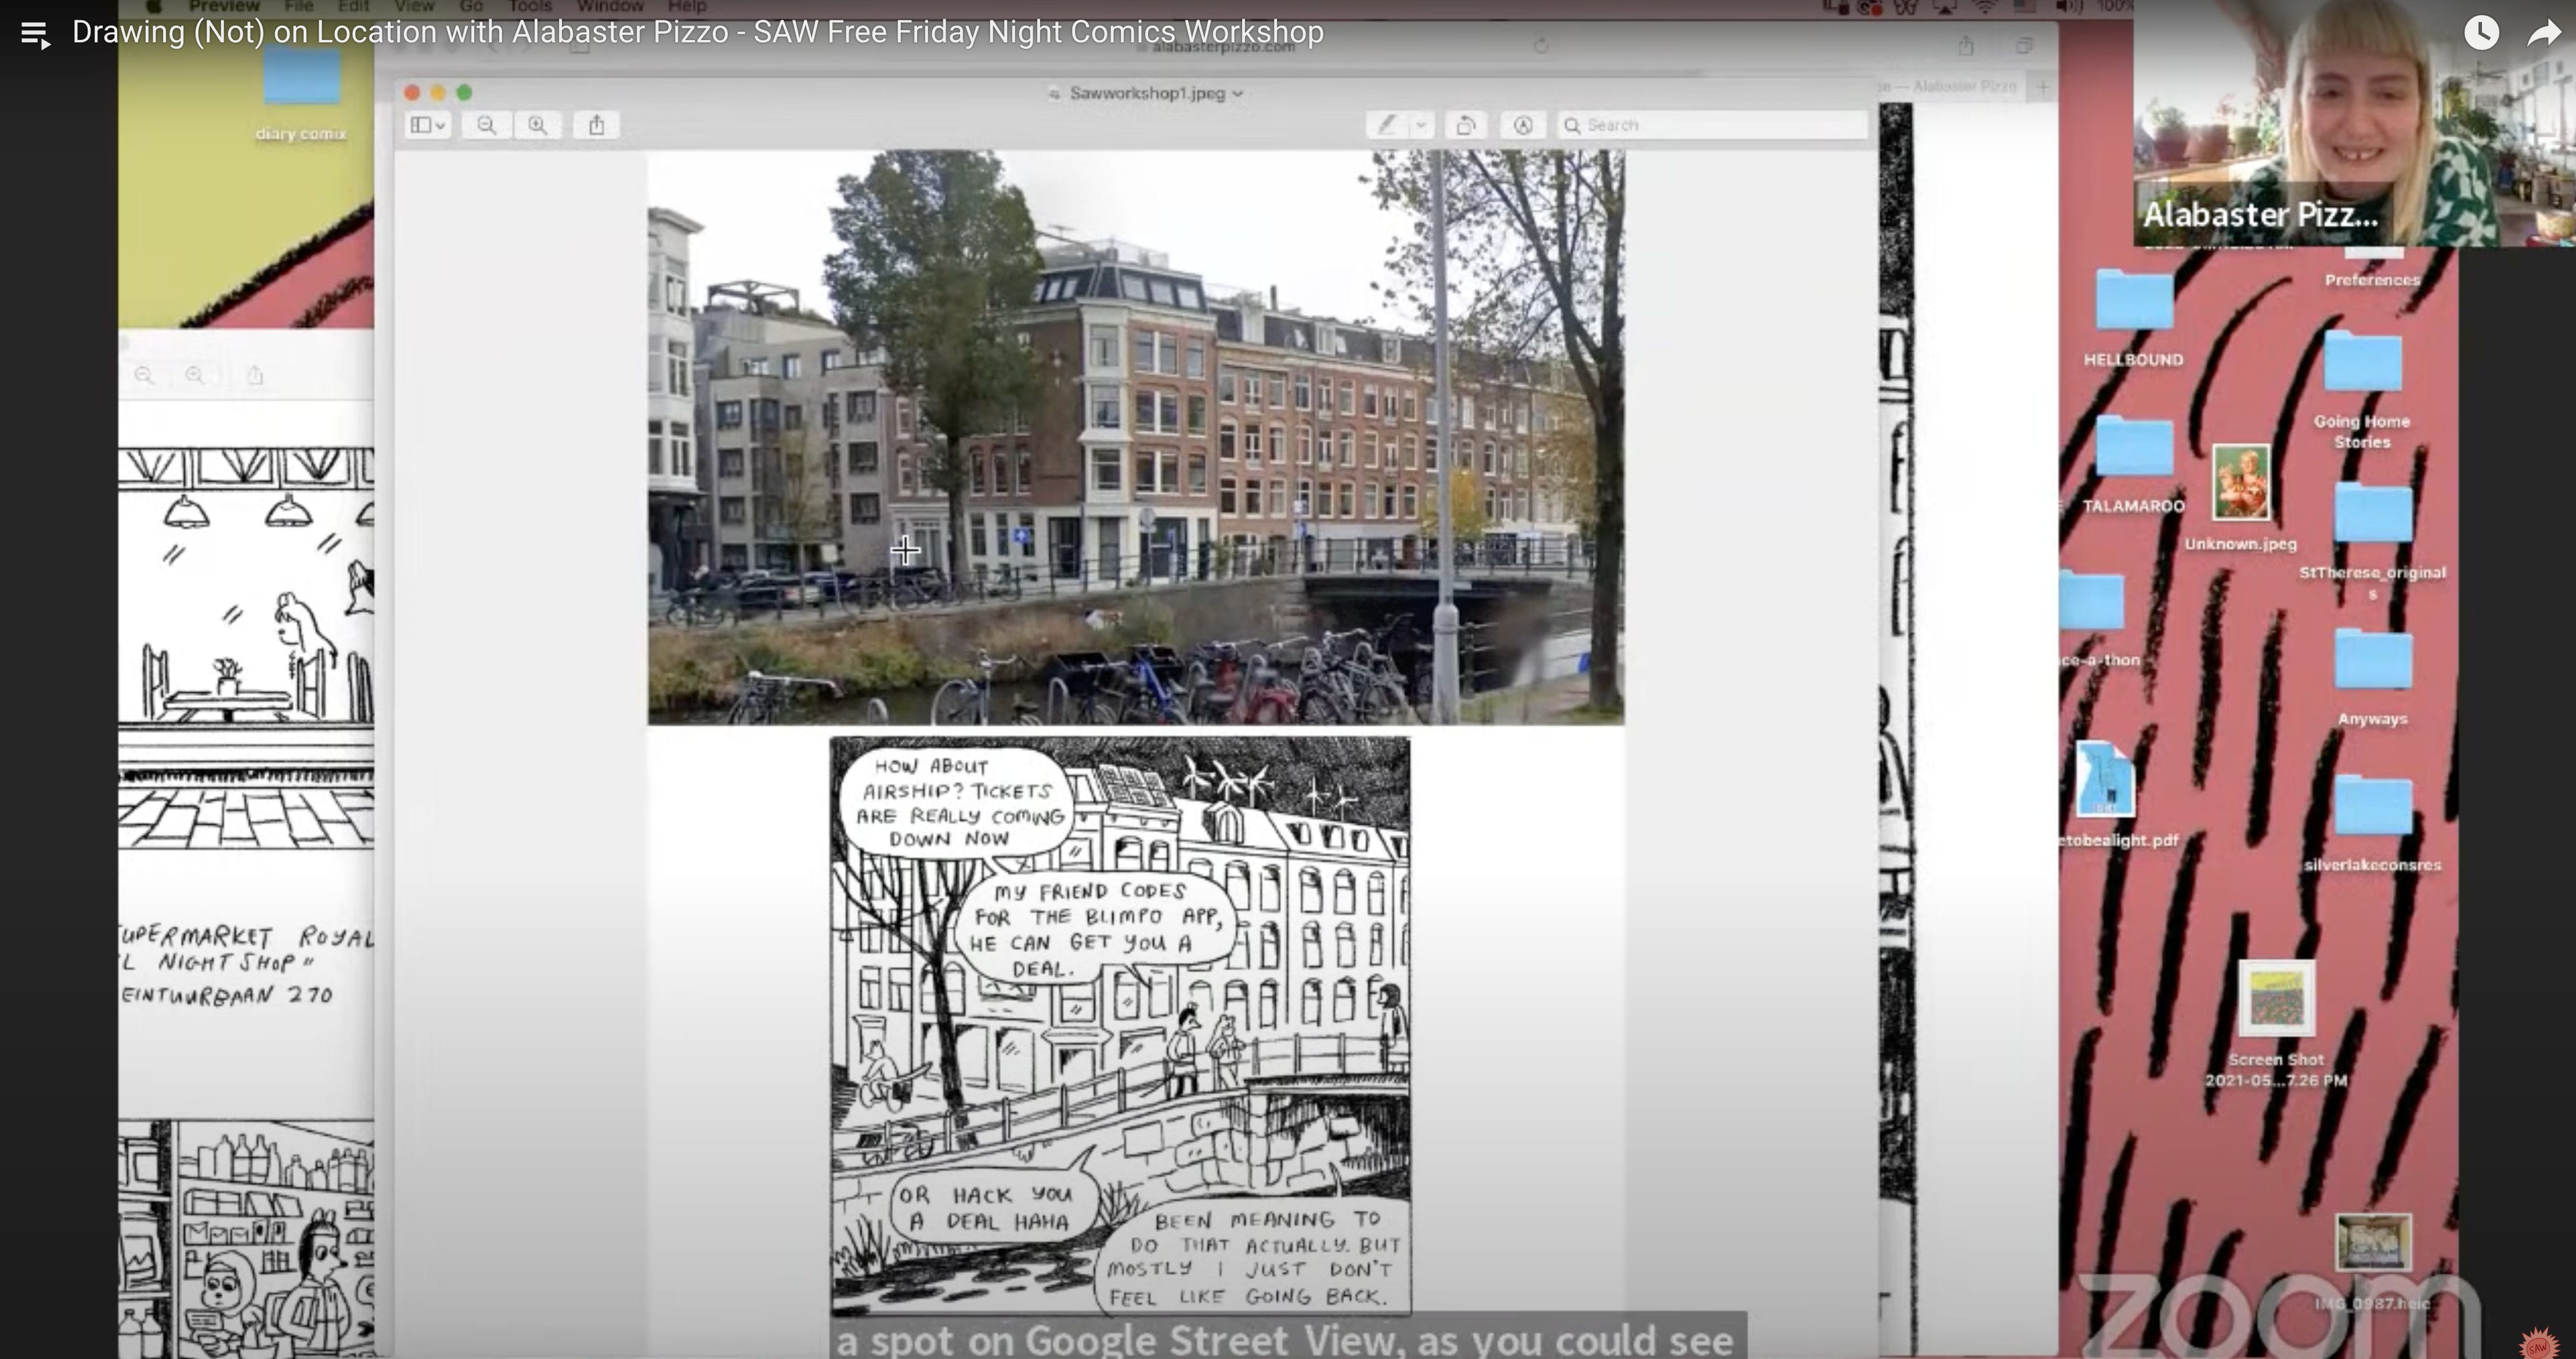Open the Tools menu in the menu bar

coord(530,6)
